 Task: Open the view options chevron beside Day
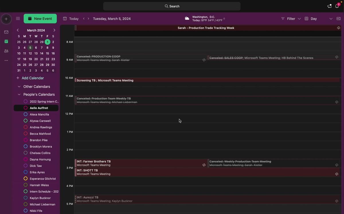tap(331, 19)
